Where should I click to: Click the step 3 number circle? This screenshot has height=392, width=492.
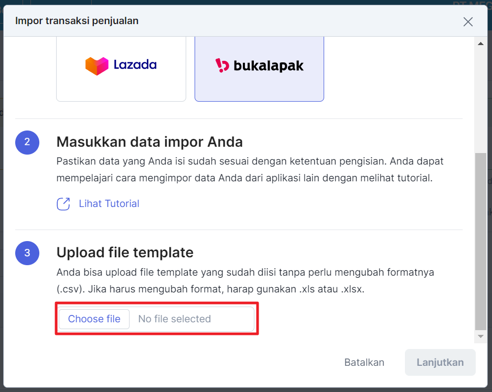pos(27,253)
